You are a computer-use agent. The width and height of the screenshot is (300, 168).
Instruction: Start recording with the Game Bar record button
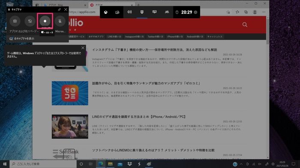(45, 21)
